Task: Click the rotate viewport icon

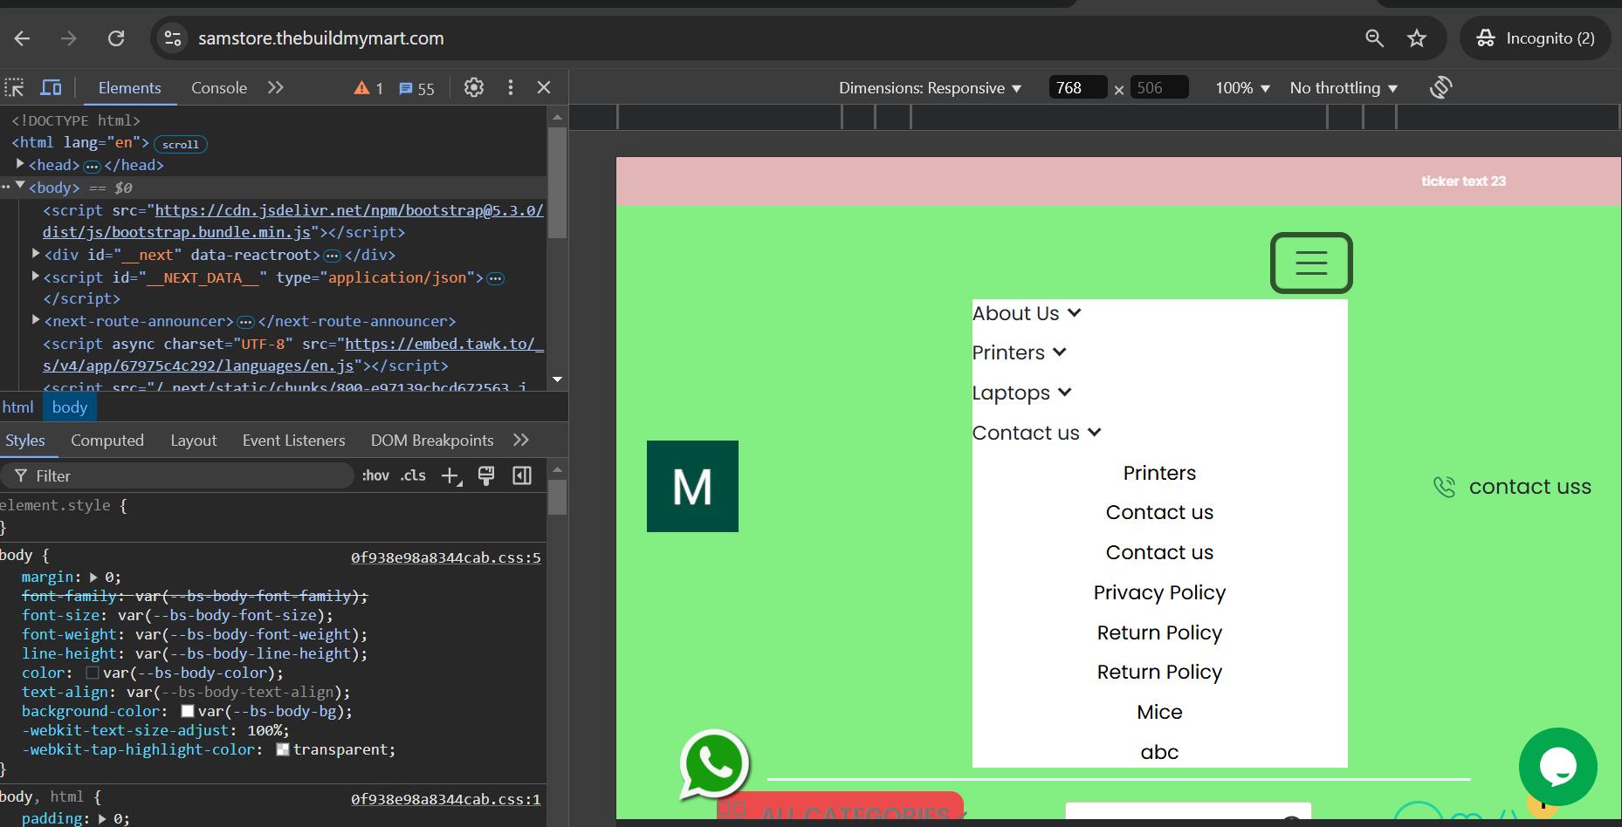Action: (1440, 87)
